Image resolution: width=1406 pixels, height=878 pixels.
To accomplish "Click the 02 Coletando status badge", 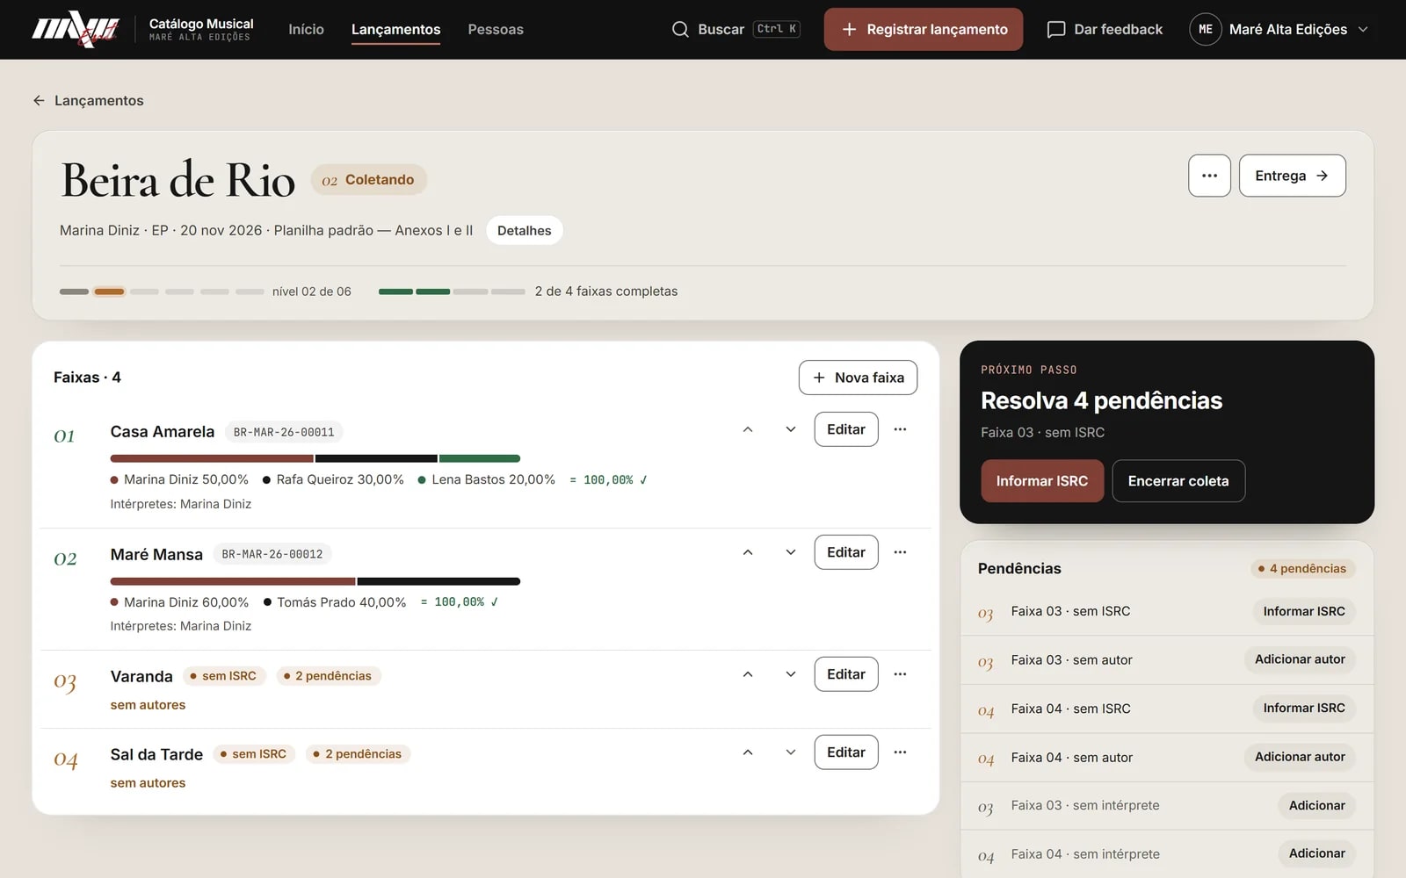I will point(368,180).
